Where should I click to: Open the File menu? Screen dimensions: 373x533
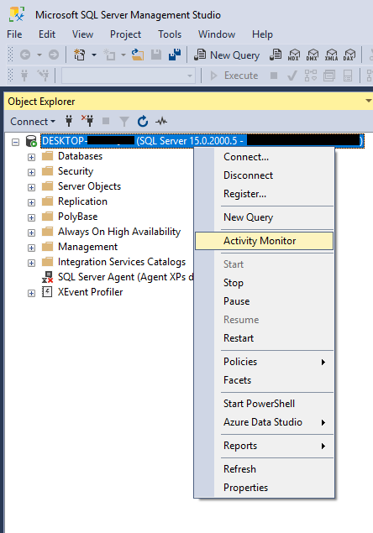pyautogui.click(x=14, y=34)
